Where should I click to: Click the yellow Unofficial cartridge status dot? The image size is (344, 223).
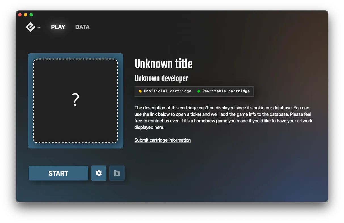coord(140,91)
